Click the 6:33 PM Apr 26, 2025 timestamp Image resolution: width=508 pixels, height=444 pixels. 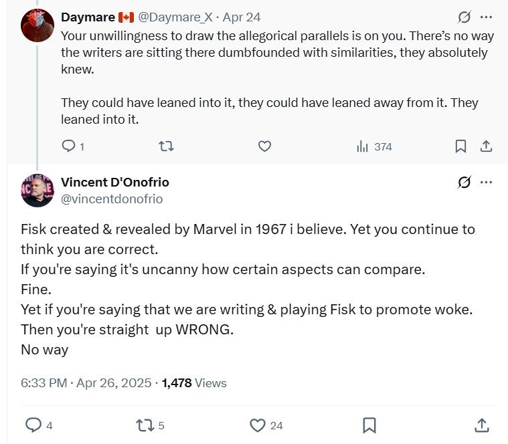85,383
